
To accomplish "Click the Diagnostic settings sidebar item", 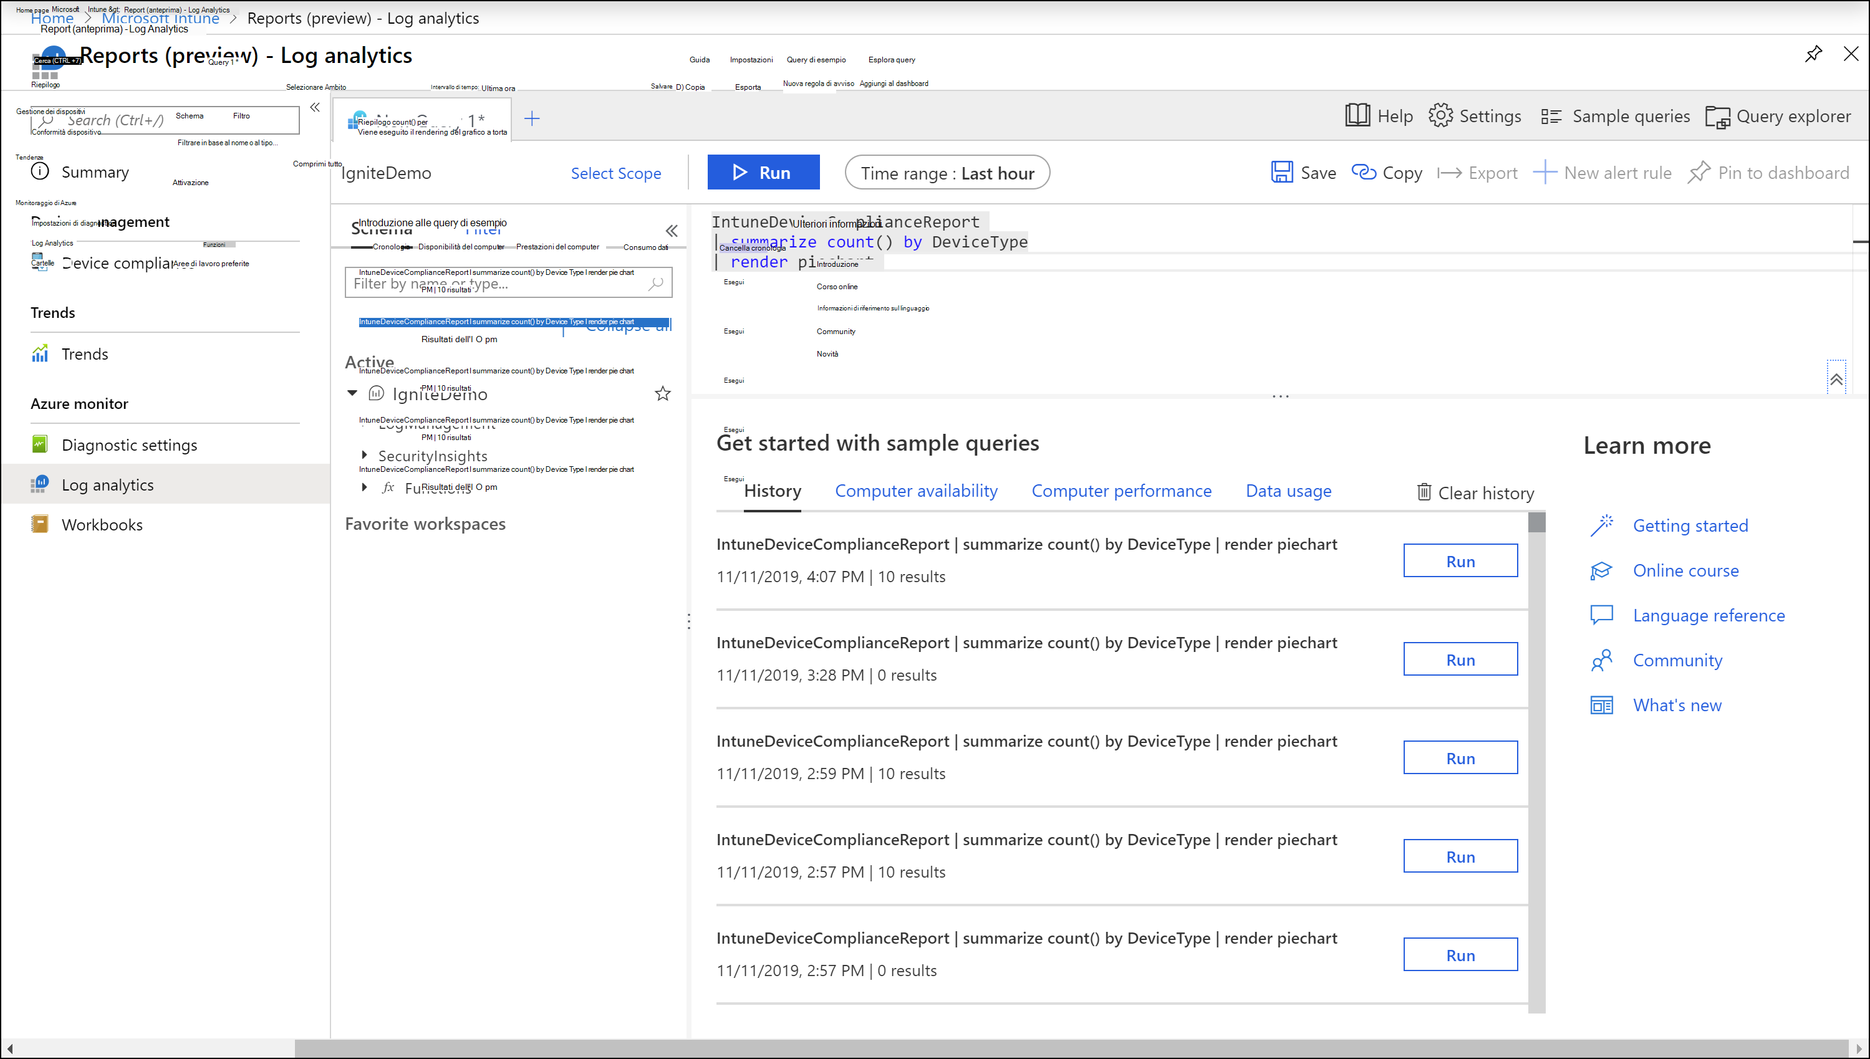I will point(128,444).
